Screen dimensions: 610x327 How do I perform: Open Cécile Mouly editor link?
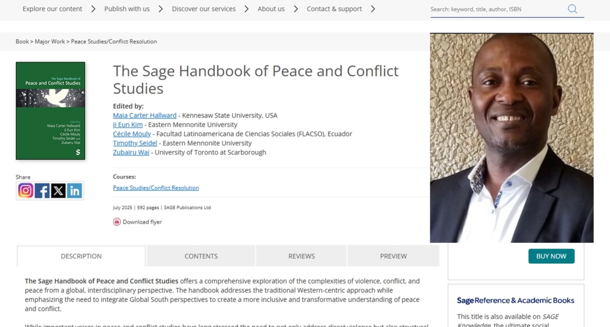132,134
